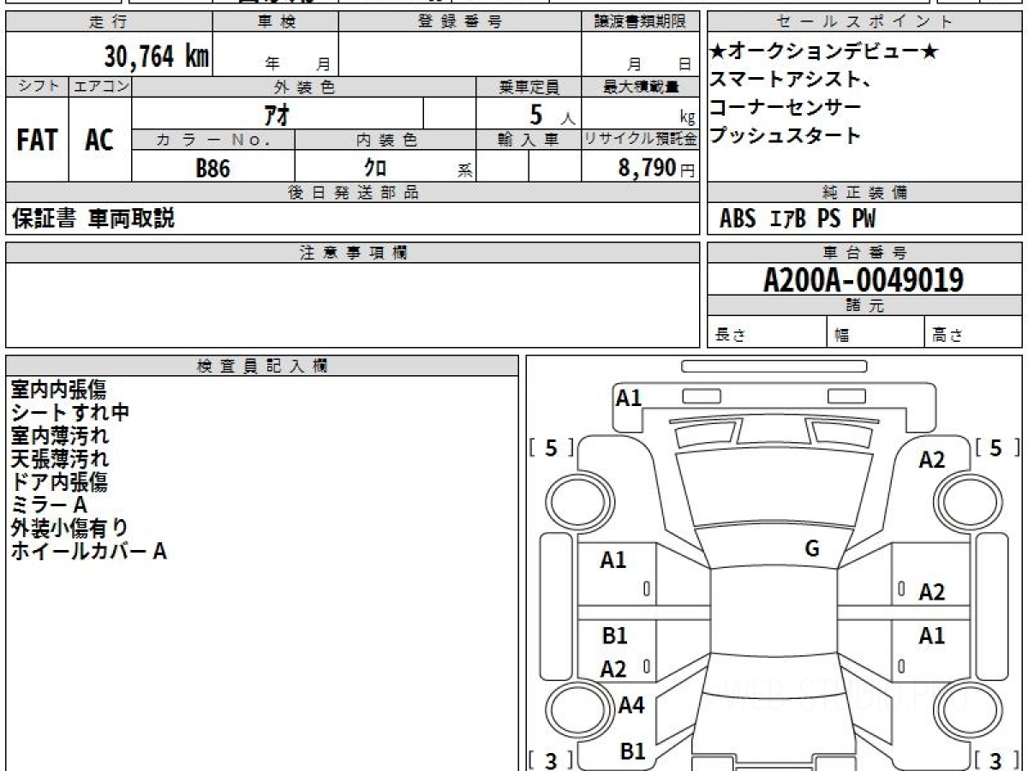Click the 長さ dimension label
The height and width of the screenshot is (771, 1028).
[731, 336]
